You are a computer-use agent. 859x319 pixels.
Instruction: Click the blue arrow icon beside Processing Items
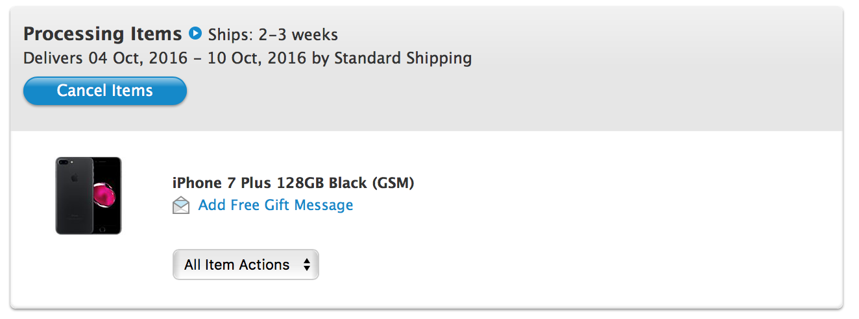(x=195, y=32)
